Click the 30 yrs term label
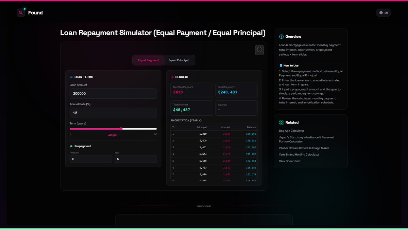Viewport: 408px width, 229px height. [112, 135]
